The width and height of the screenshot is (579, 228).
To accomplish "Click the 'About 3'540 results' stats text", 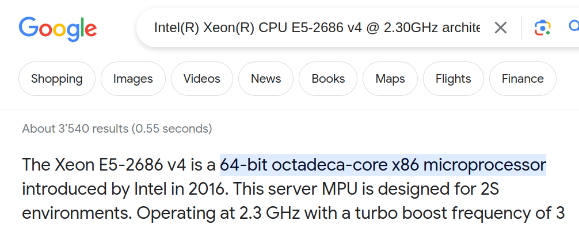I will (117, 129).
